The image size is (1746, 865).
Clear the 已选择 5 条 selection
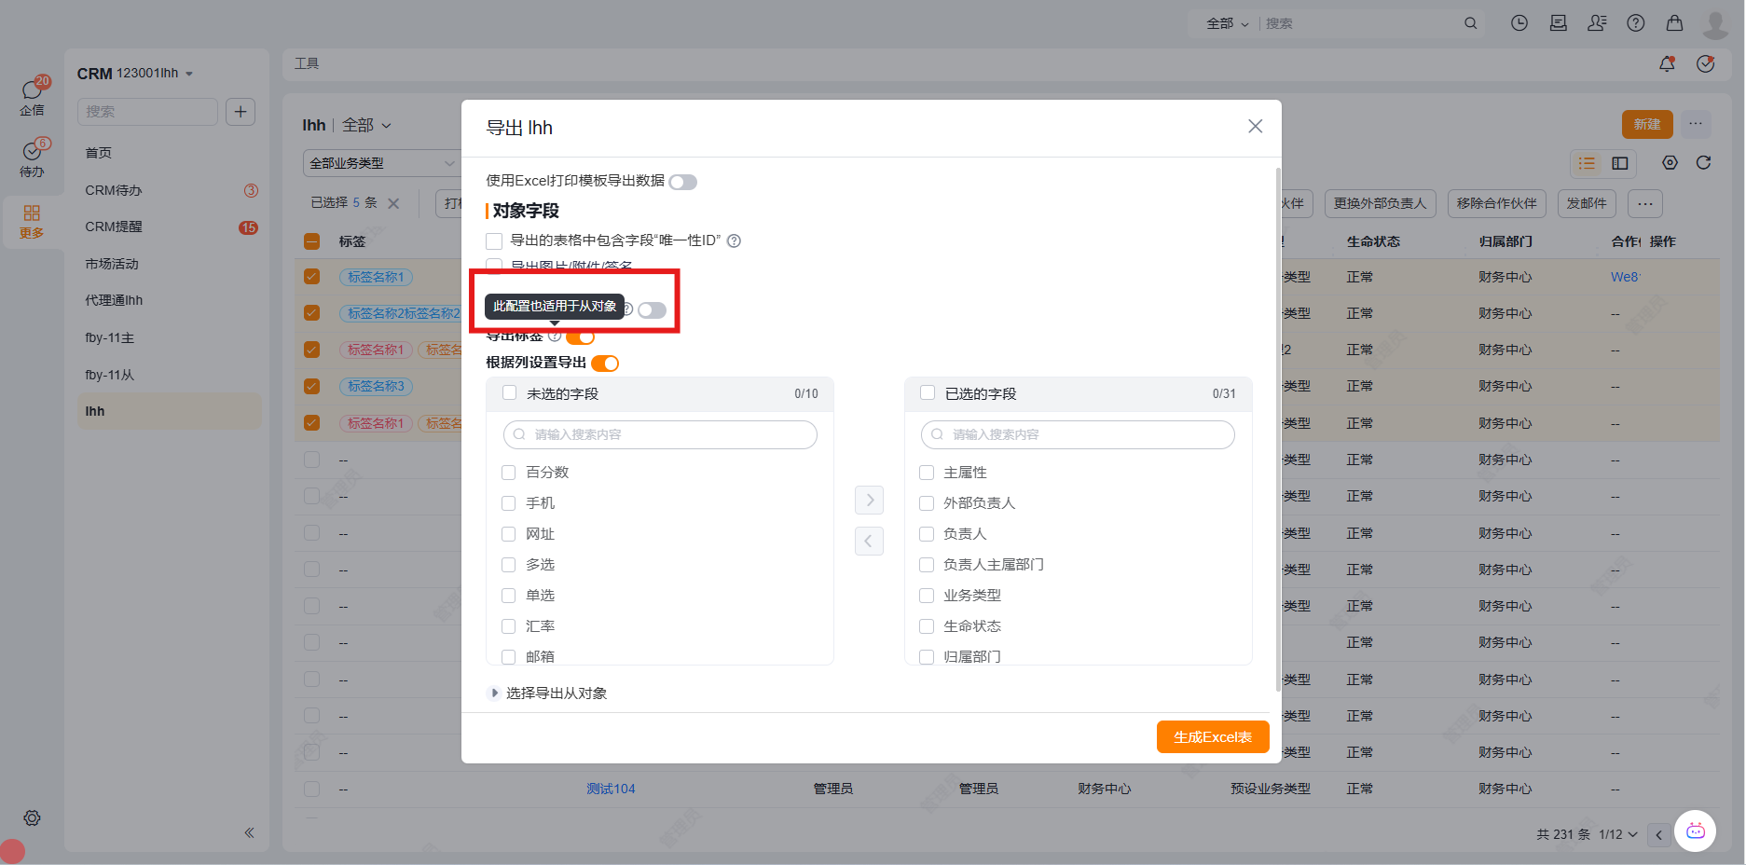point(393,203)
